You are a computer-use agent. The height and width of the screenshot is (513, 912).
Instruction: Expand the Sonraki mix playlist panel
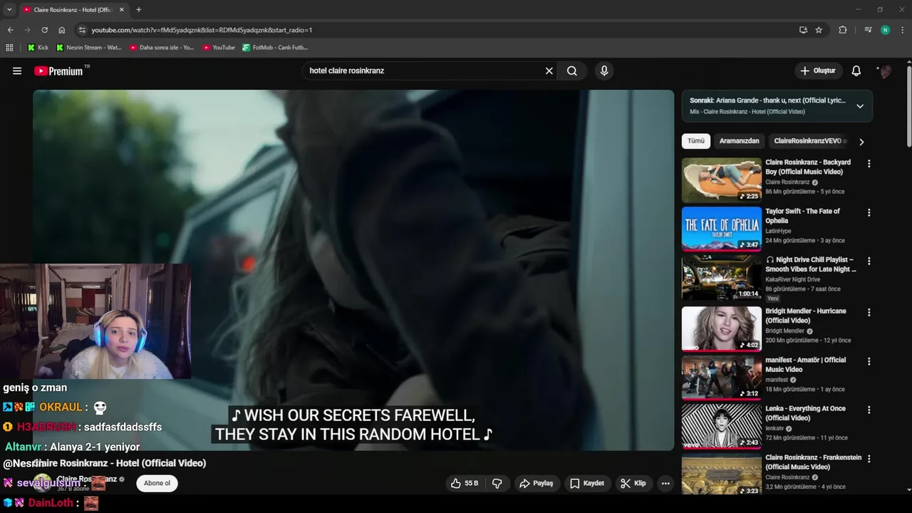click(860, 106)
